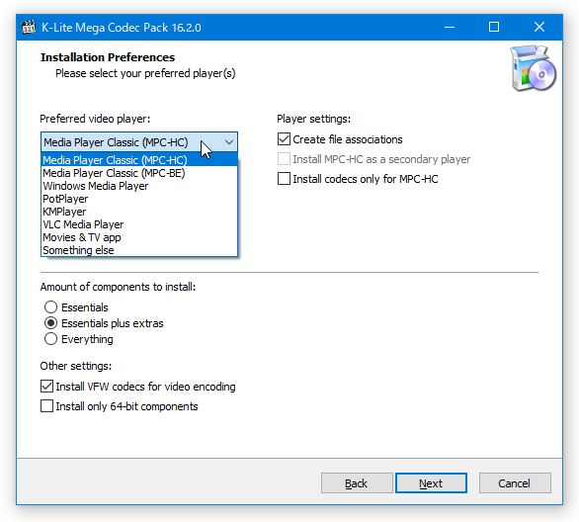Disable Install VFW codecs for video encoding
The image size is (579, 522).
click(46, 387)
